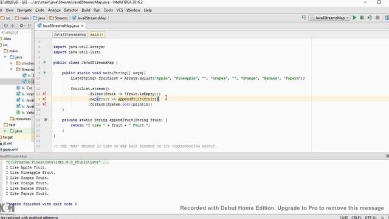Click the main() breadcrumb above the editor
The image size is (389, 219).
(x=97, y=35)
